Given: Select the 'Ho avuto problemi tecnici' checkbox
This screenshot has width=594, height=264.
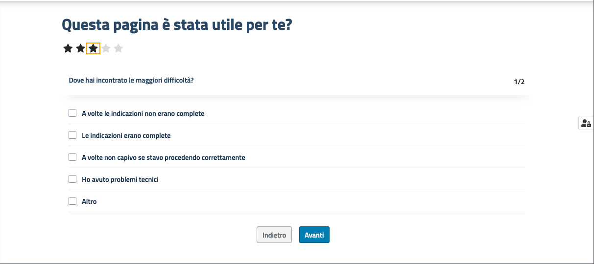Looking at the screenshot, I should [72, 179].
